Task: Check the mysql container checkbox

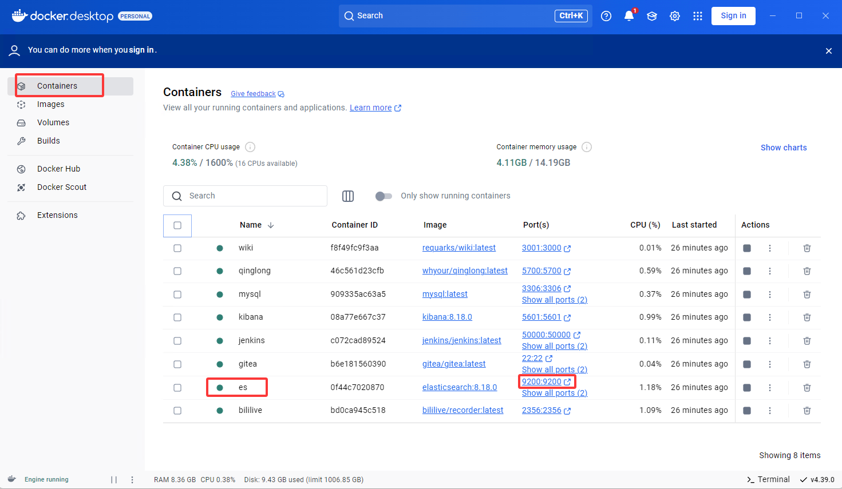Action: click(x=177, y=295)
